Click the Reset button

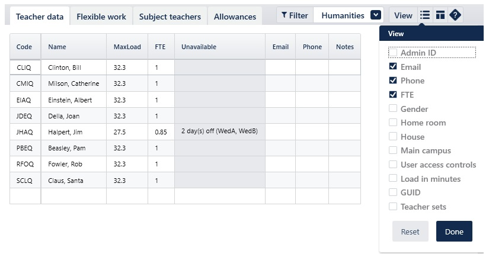(x=410, y=232)
